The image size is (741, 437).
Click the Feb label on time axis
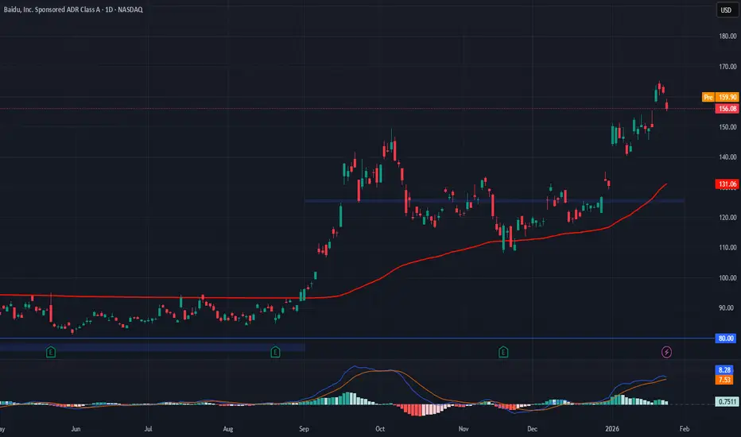pyautogui.click(x=685, y=429)
